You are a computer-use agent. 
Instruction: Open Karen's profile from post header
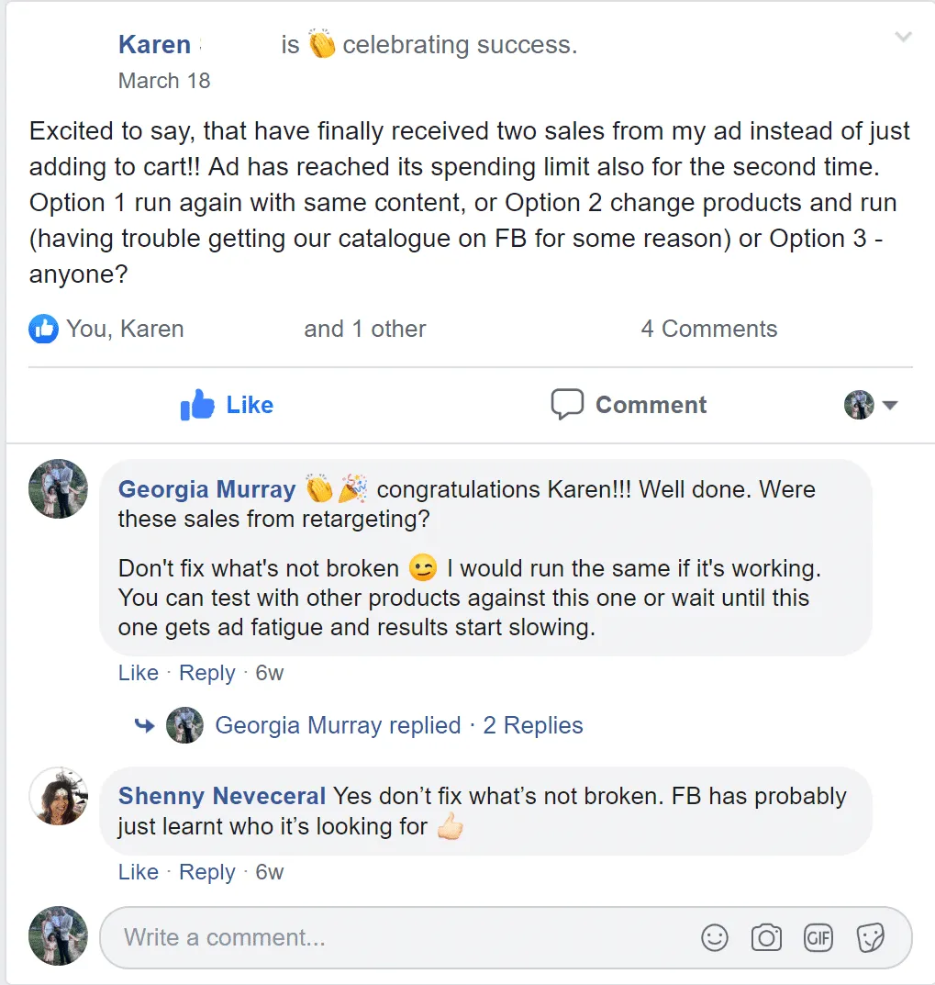(x=154, y=44)
